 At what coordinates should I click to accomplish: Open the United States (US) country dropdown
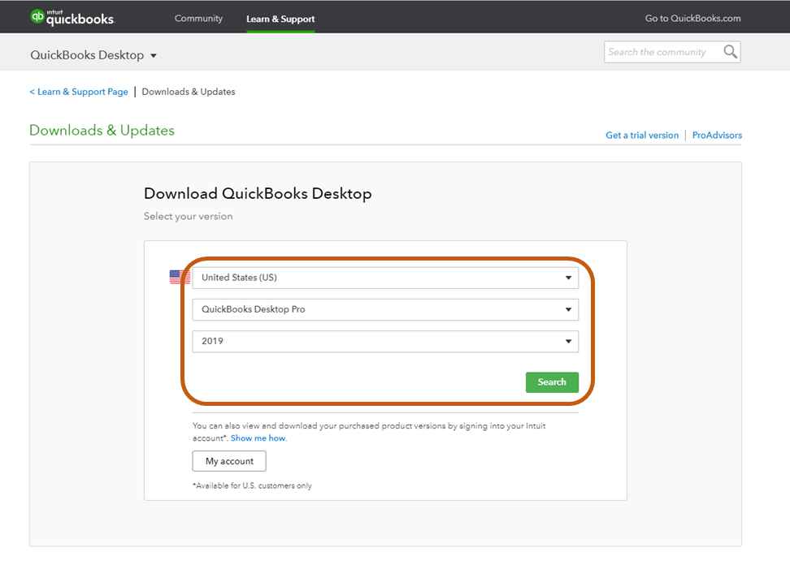click(385, 278)
